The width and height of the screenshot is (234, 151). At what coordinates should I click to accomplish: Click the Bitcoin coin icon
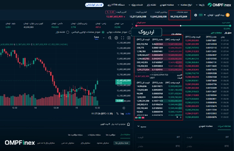click(x=228, y=15)
